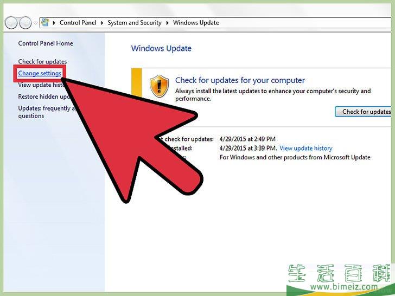
Task: Open View update history in sidebar
Action: [41, 85]
